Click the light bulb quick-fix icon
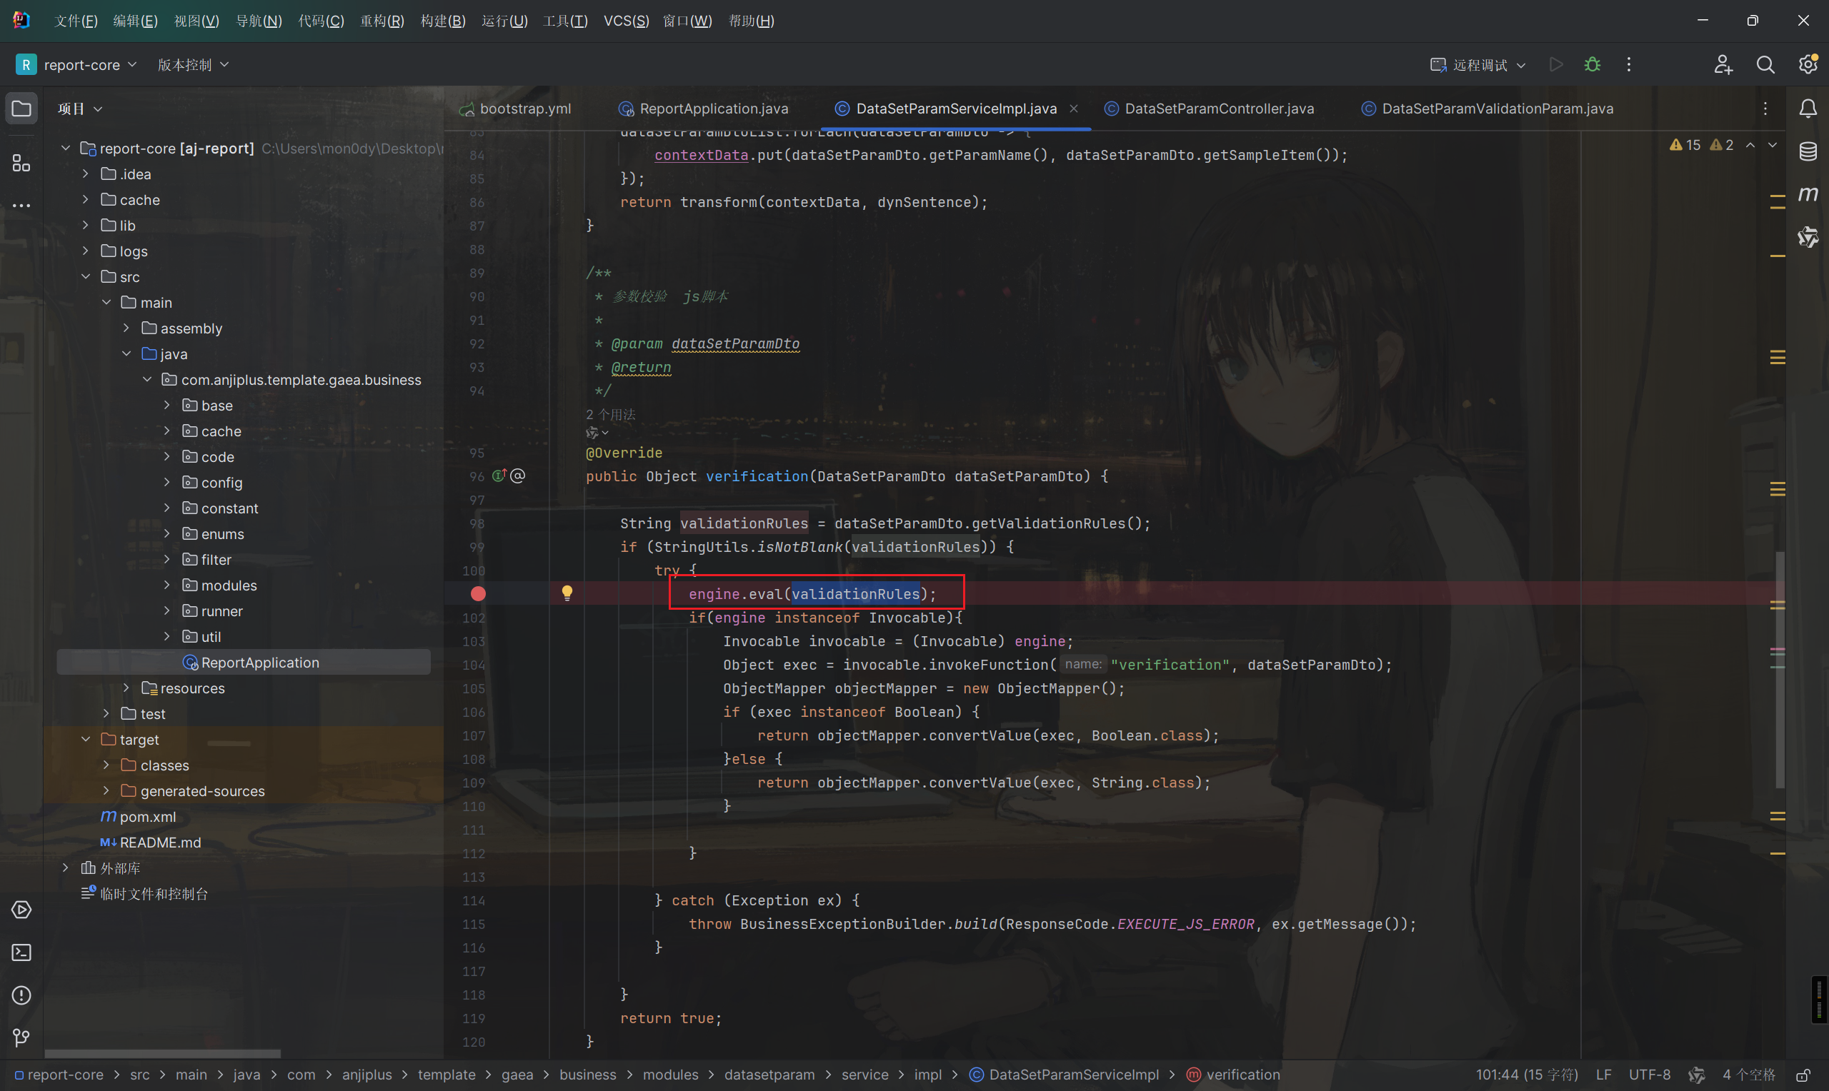 pyautogui.click(x=567, y=593)
